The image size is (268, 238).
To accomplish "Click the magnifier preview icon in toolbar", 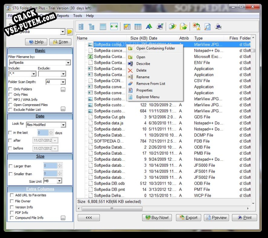I will 207,27.
